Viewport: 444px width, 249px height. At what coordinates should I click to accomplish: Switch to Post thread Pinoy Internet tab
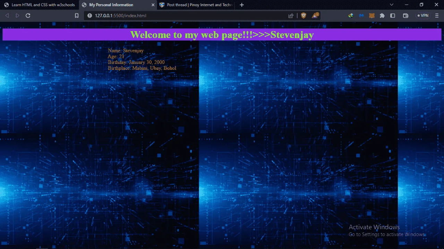[x=196, y=5]
